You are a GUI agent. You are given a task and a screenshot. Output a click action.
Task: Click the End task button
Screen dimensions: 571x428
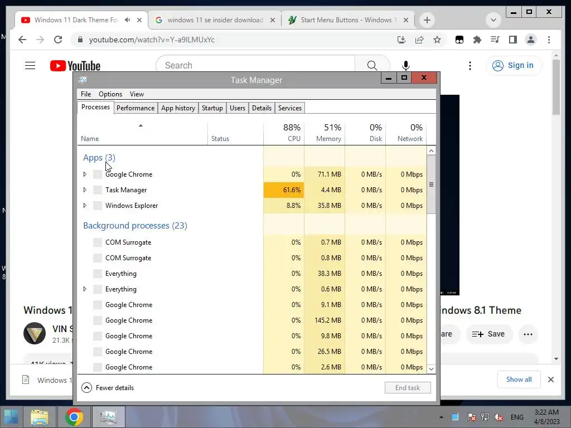pyautogui.click(x=408, y=388)
